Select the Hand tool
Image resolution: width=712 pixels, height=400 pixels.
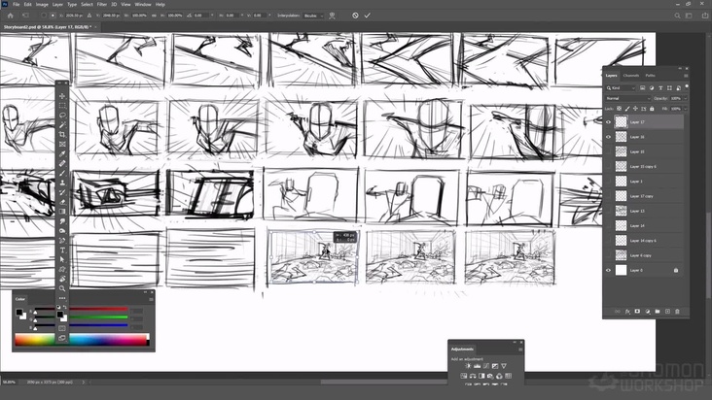pyautogui.click(x=62, y=279)
